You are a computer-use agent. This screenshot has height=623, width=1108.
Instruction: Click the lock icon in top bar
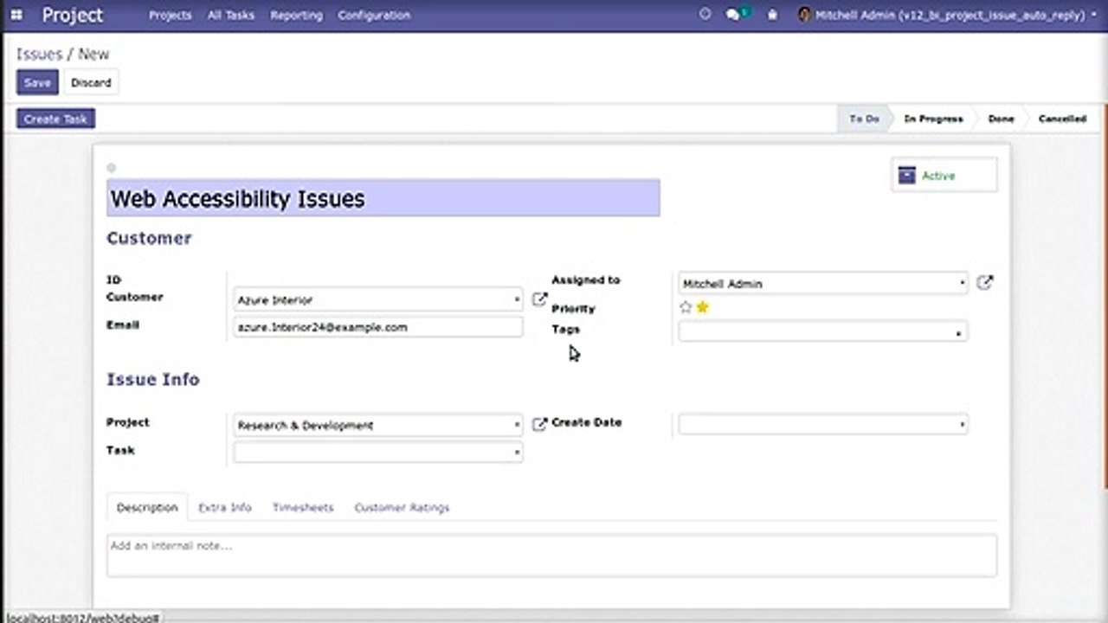(772, 15)
